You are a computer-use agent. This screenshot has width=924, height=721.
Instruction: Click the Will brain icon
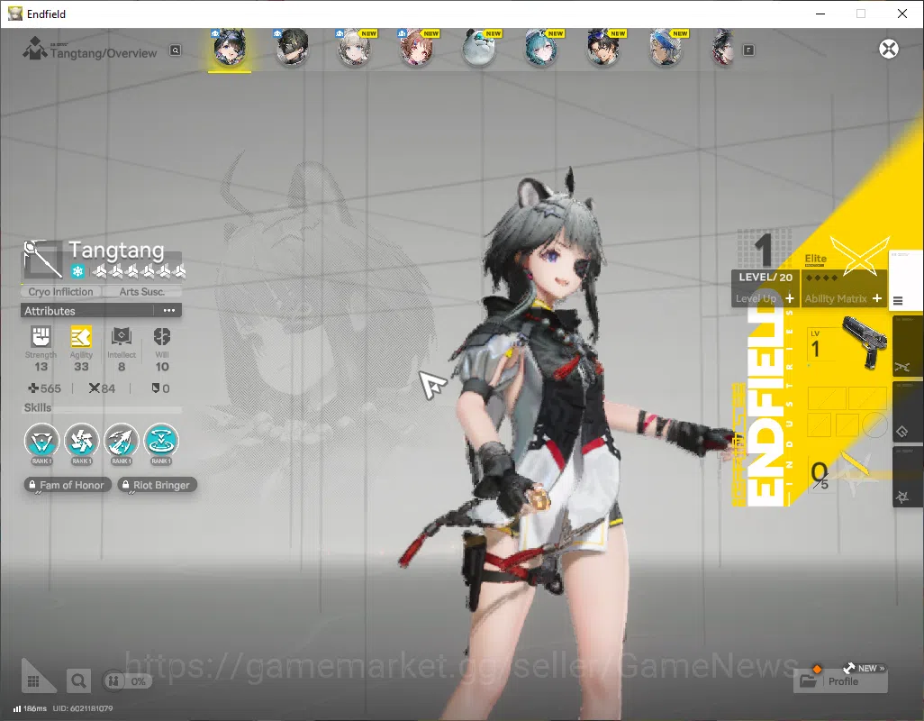point(162,337)
